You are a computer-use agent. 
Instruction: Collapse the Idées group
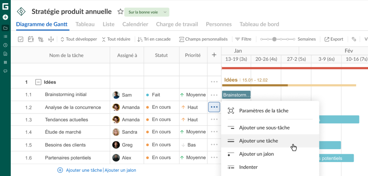coord(38,82)
